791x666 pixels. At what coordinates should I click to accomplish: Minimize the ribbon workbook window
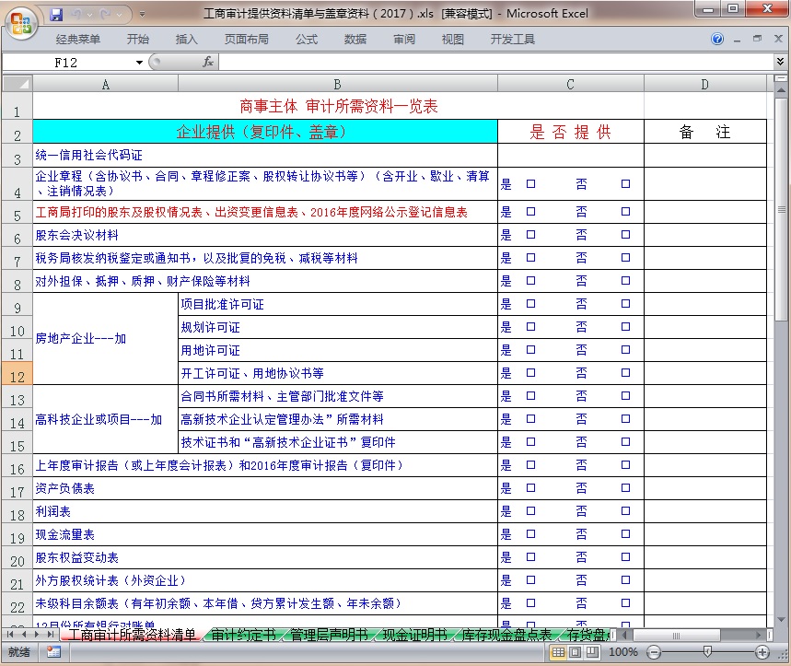click(737, 40)
